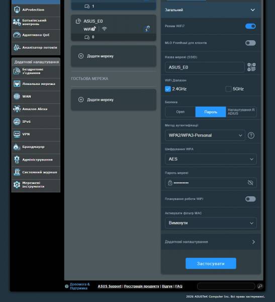
Task: Click the authentication method help question mark
Action: click(x=251, y=135)
